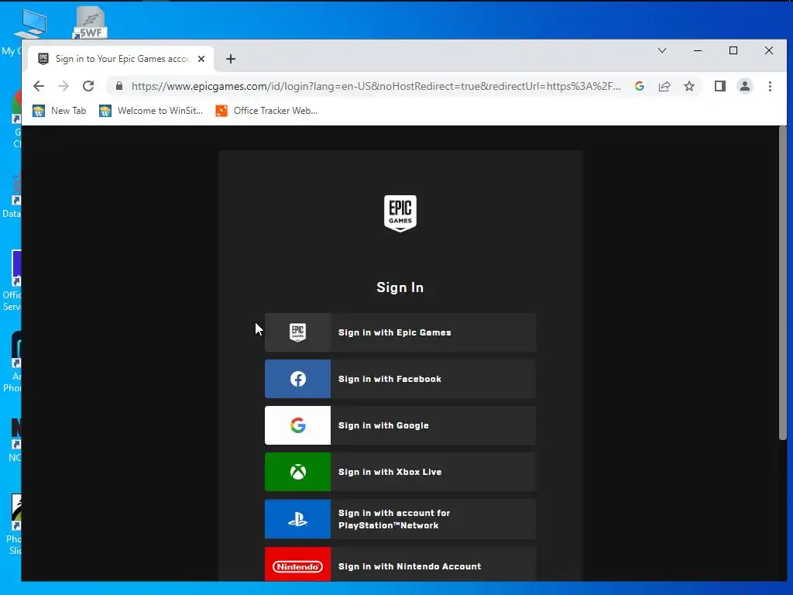Open the Chrome three-dot menu
The width and height of the screenshot is (793, 595).
tap(770, 86)
